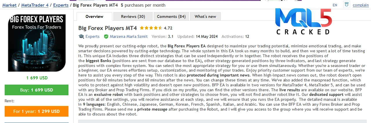Click the complain link
The height and width of the screenshot is (123, 371).
[361, 5]
